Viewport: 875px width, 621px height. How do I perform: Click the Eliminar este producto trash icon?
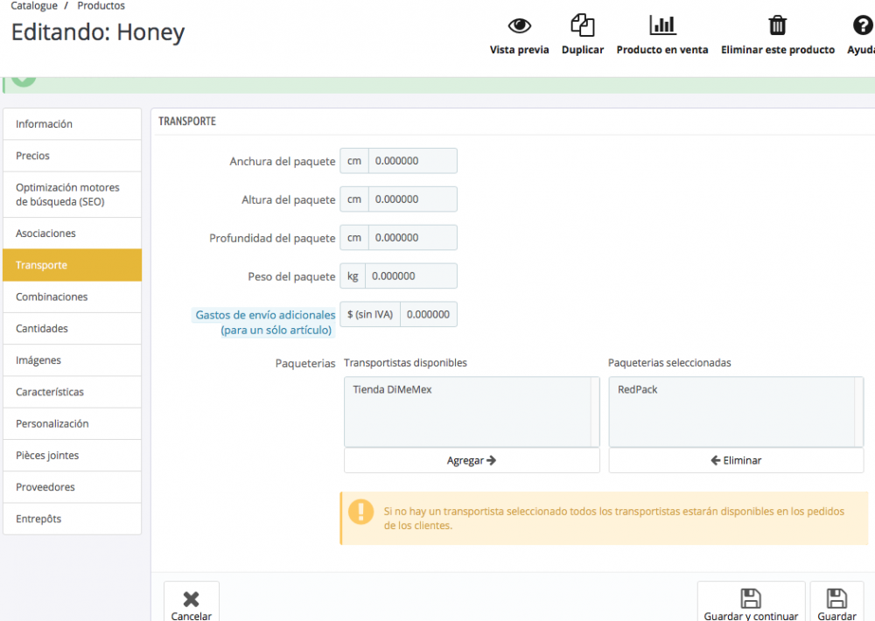(777, 25)
